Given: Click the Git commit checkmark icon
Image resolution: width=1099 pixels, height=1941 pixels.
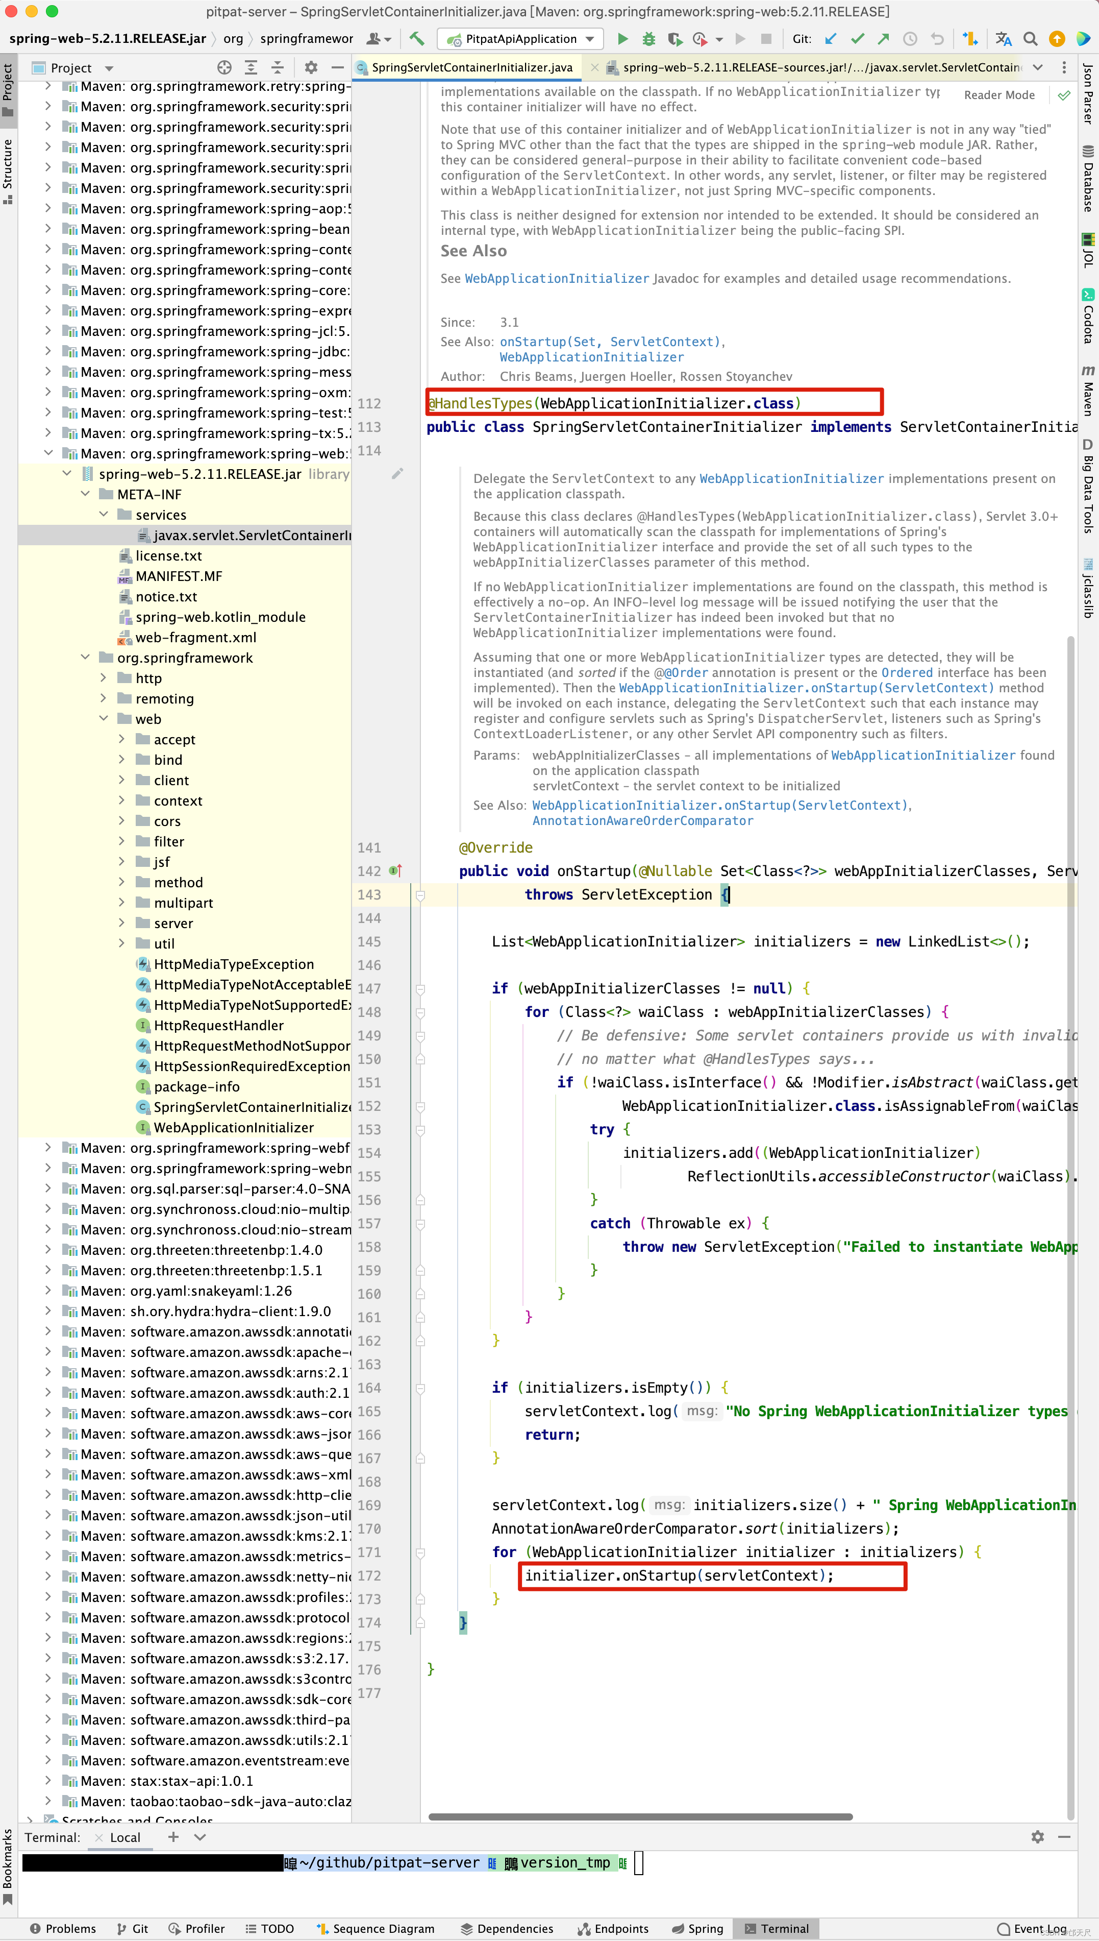Looking at the screenshot, I should click(858, 38).
